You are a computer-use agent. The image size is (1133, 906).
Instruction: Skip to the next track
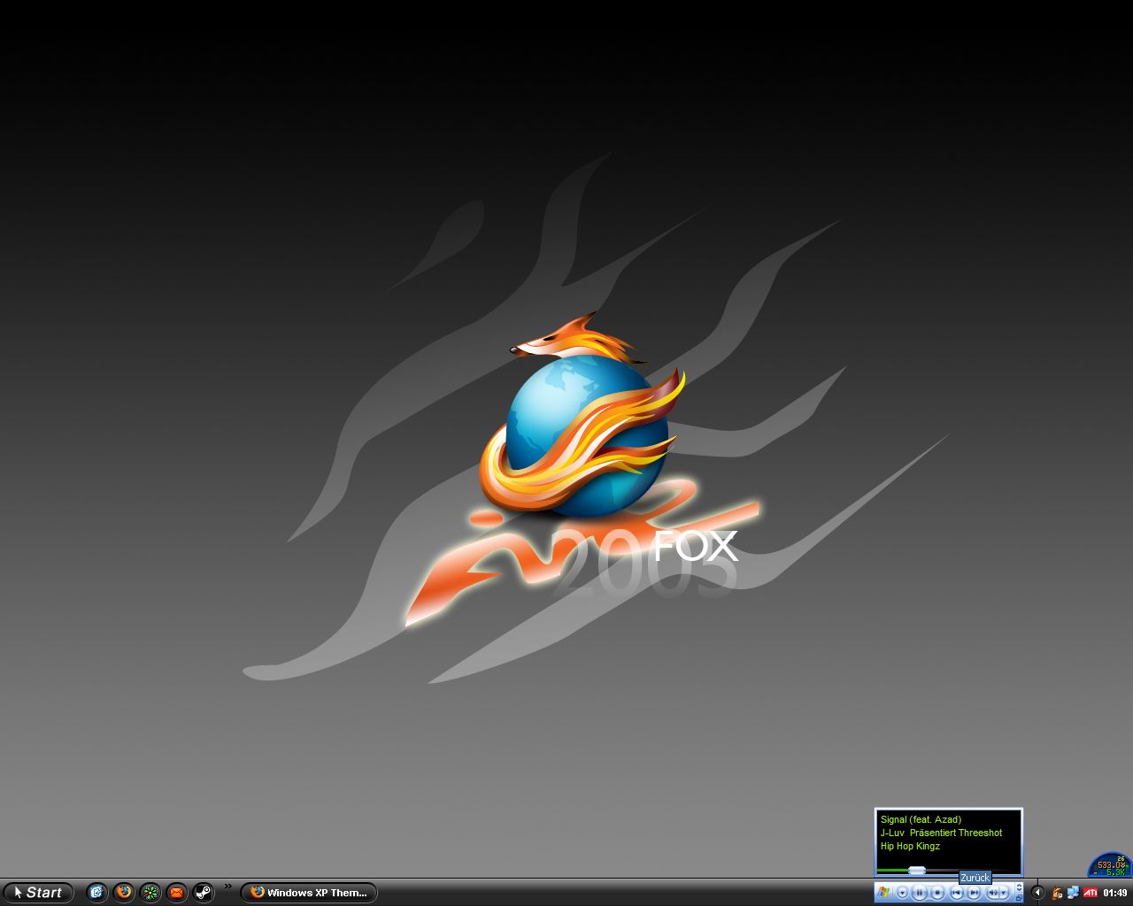(x=974, y=893)
